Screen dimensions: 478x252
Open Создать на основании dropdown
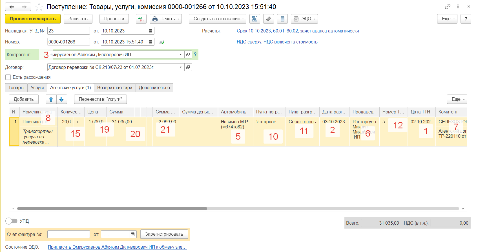coord(217,19)
